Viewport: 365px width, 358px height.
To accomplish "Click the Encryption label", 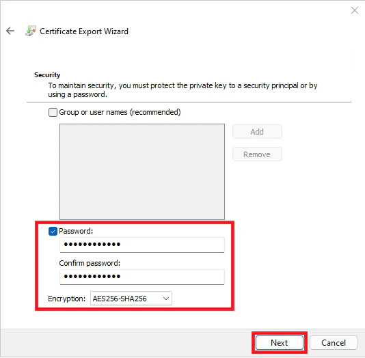I will tap(67, 299).
